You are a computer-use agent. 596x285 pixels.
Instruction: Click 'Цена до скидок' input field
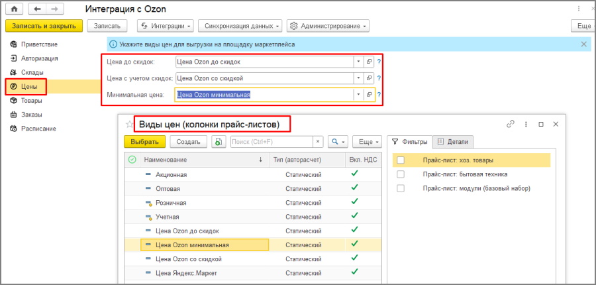click(264, 62)
